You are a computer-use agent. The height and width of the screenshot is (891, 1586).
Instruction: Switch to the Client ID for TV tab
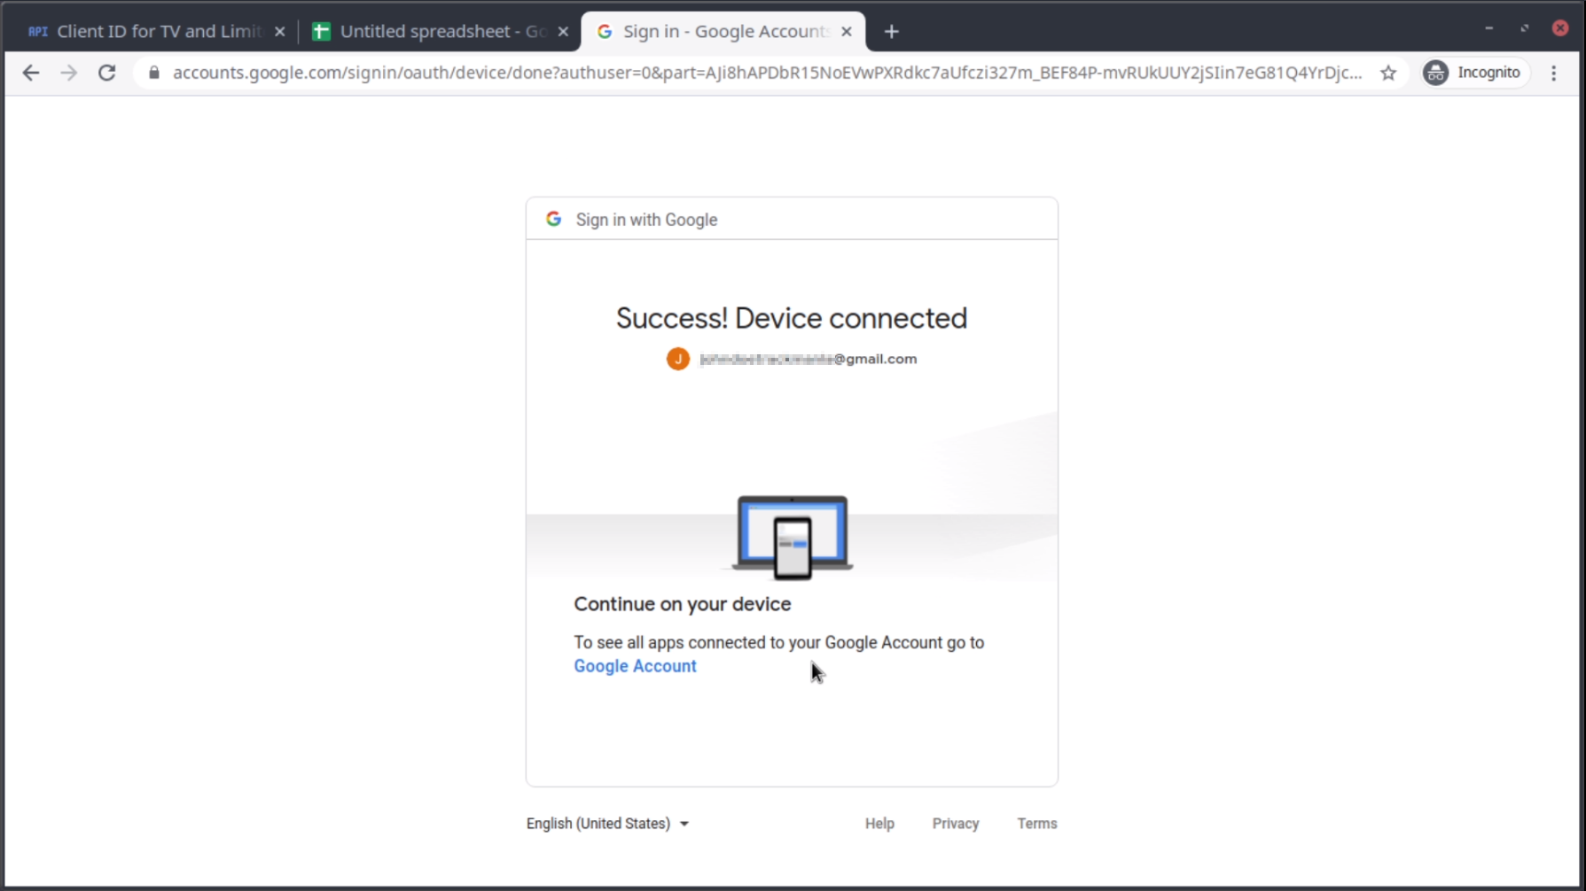151,32
